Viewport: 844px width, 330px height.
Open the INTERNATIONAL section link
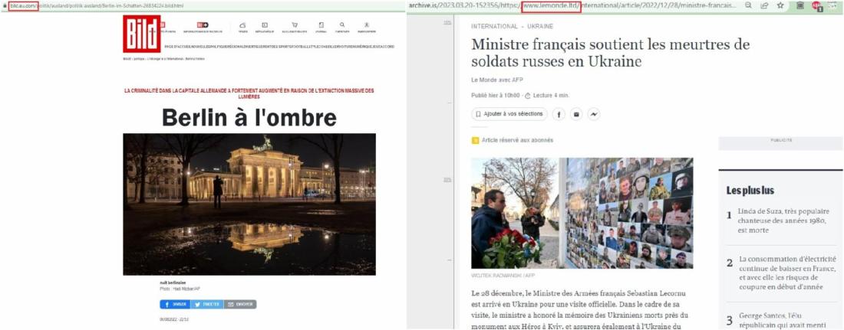[494, 26]
